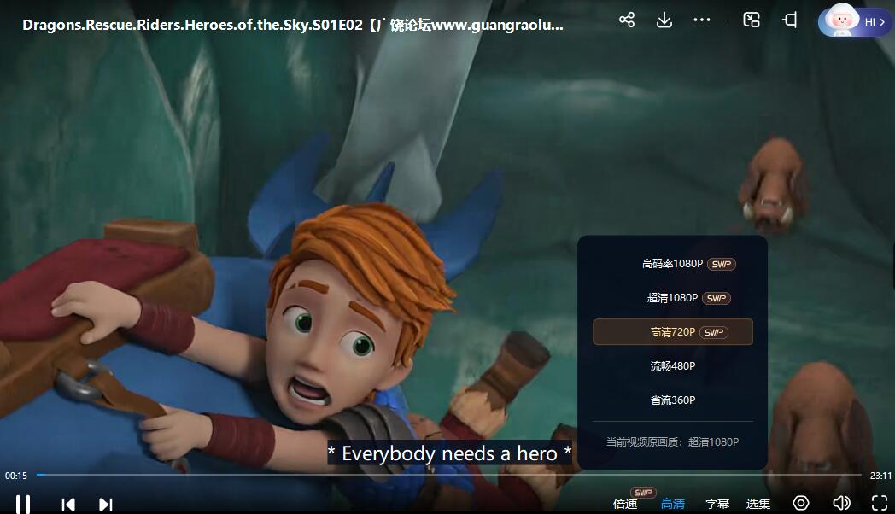Open the more options ellipsis menu
The width and height of the screenshot is (895, 514).
coord(701,20)
